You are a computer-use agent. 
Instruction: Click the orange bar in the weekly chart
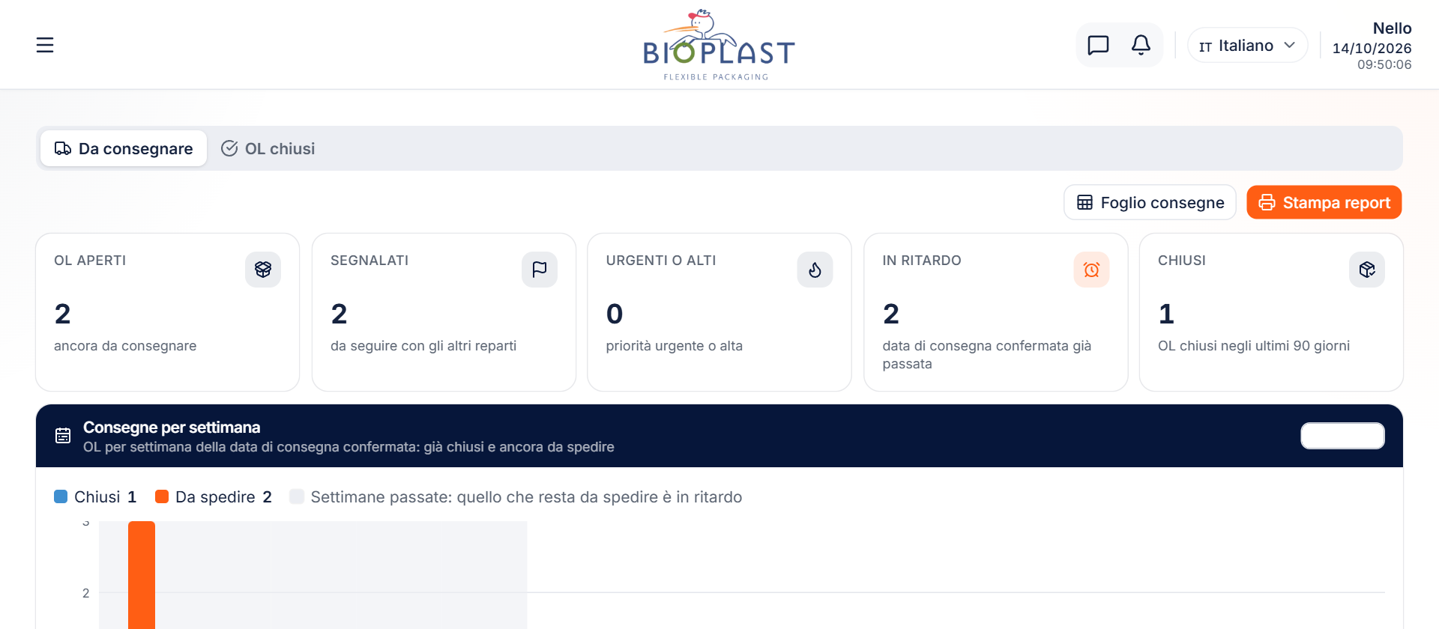coord(142,575)
